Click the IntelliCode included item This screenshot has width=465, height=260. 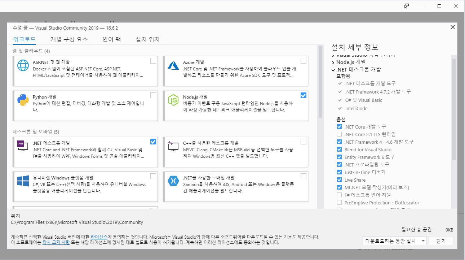click(x=356, y=108)
